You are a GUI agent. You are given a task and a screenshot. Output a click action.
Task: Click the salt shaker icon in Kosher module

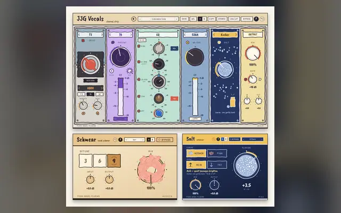tap(232, 102)
